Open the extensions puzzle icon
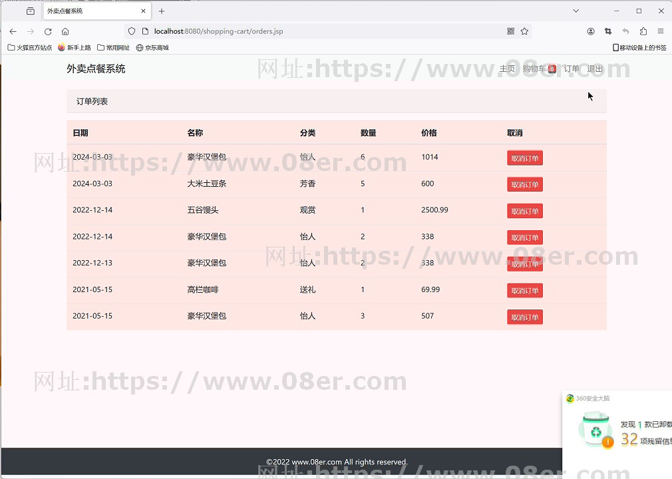The width and height of the screenshot is (672, 479). pyautogui.click(x=643, y=31)
